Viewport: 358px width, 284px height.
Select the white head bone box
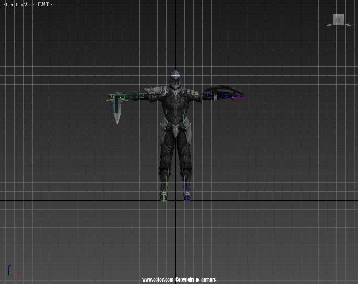click(175, 81)
